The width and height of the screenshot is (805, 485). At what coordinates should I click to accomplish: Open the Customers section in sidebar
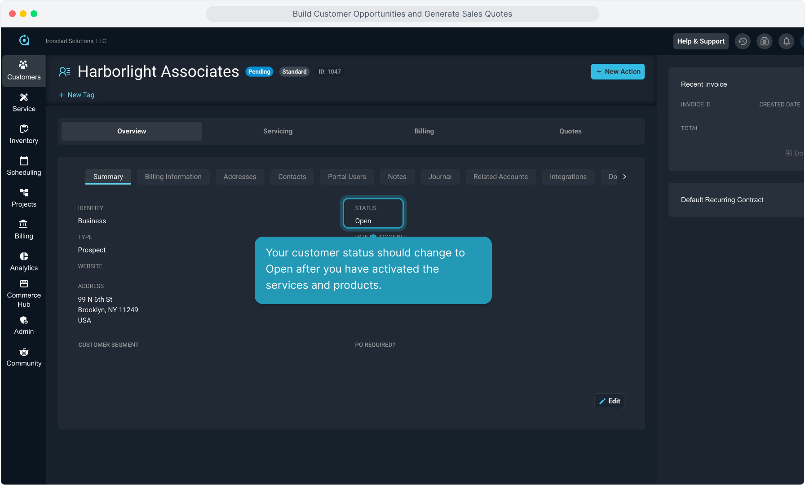coord(24,71)
